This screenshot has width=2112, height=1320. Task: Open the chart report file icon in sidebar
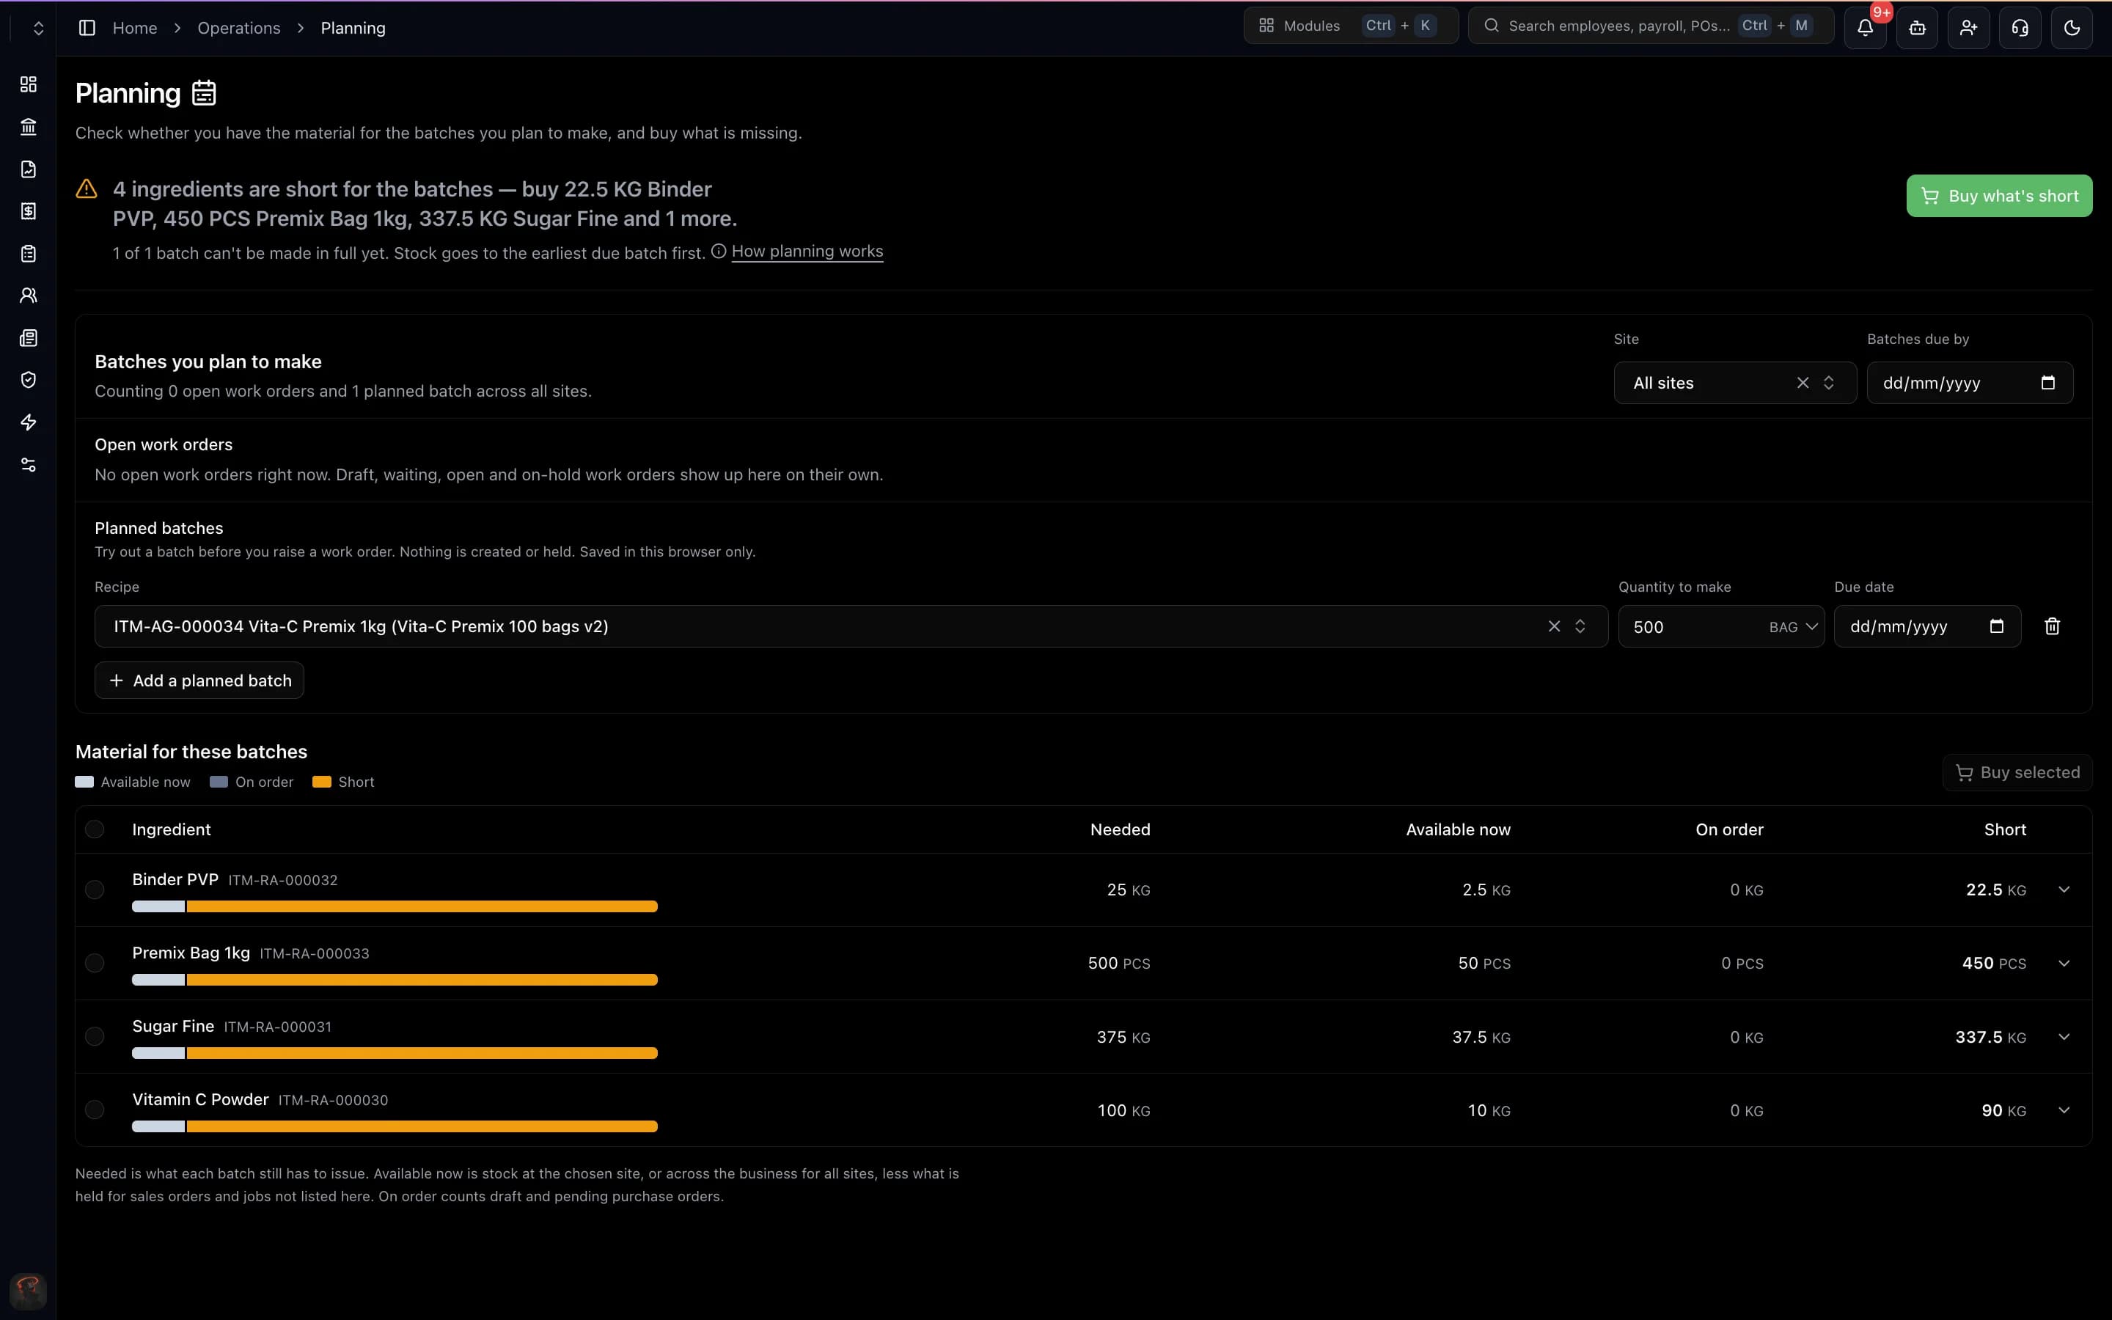28,169
